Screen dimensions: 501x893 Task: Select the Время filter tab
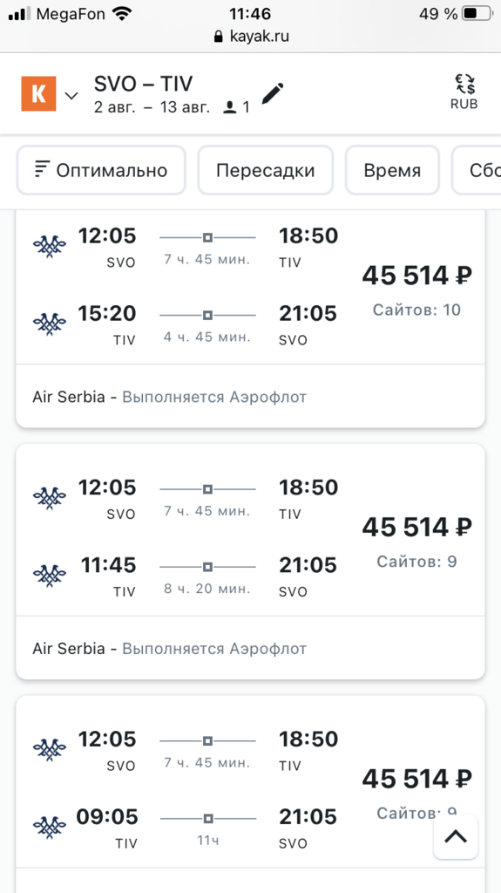(392, 170)
